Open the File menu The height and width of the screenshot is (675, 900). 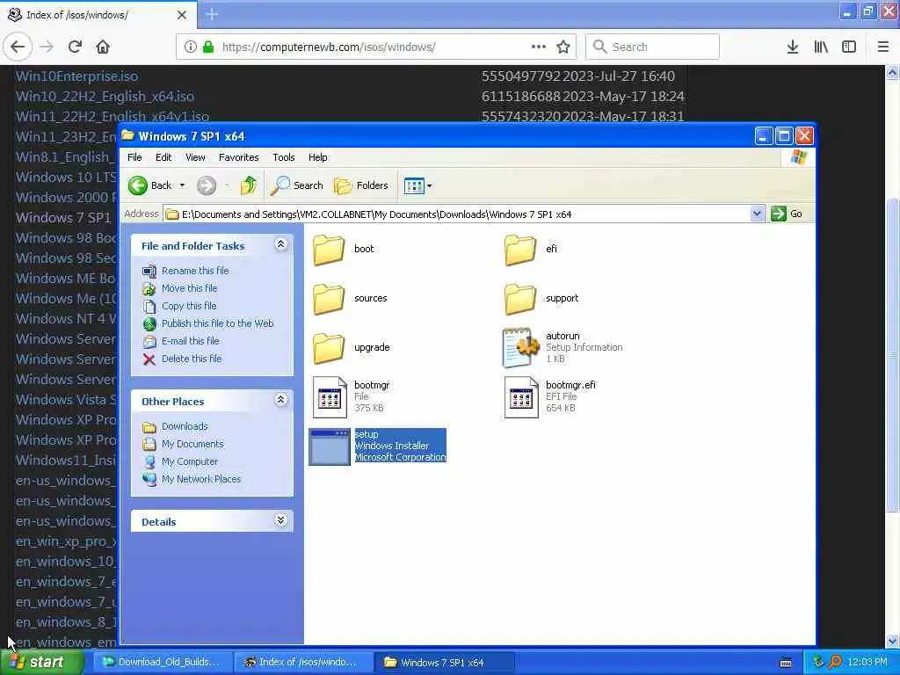[x=134, y=157]
